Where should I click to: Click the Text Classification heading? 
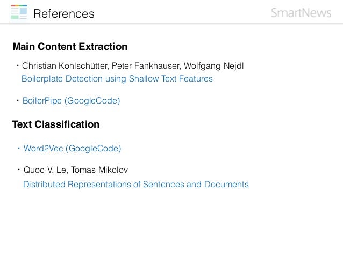pos(56,124)
